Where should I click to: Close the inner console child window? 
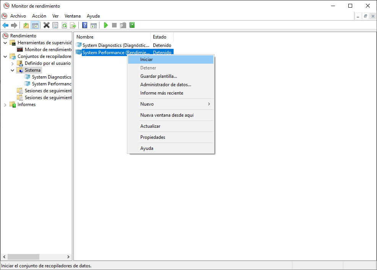coord(373,16)
